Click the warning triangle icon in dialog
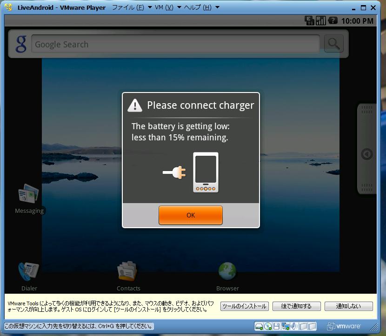The width and height of the screenshot is (386, 336). pos(135,105)
